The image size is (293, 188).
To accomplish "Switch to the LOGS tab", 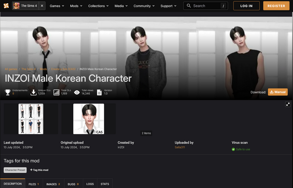I will click(x=90, y=184).
